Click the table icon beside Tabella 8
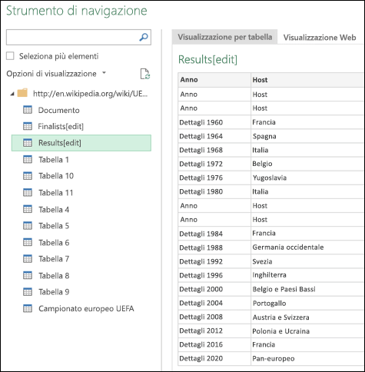Screen dimensions: 365x372 pos(28,275)
